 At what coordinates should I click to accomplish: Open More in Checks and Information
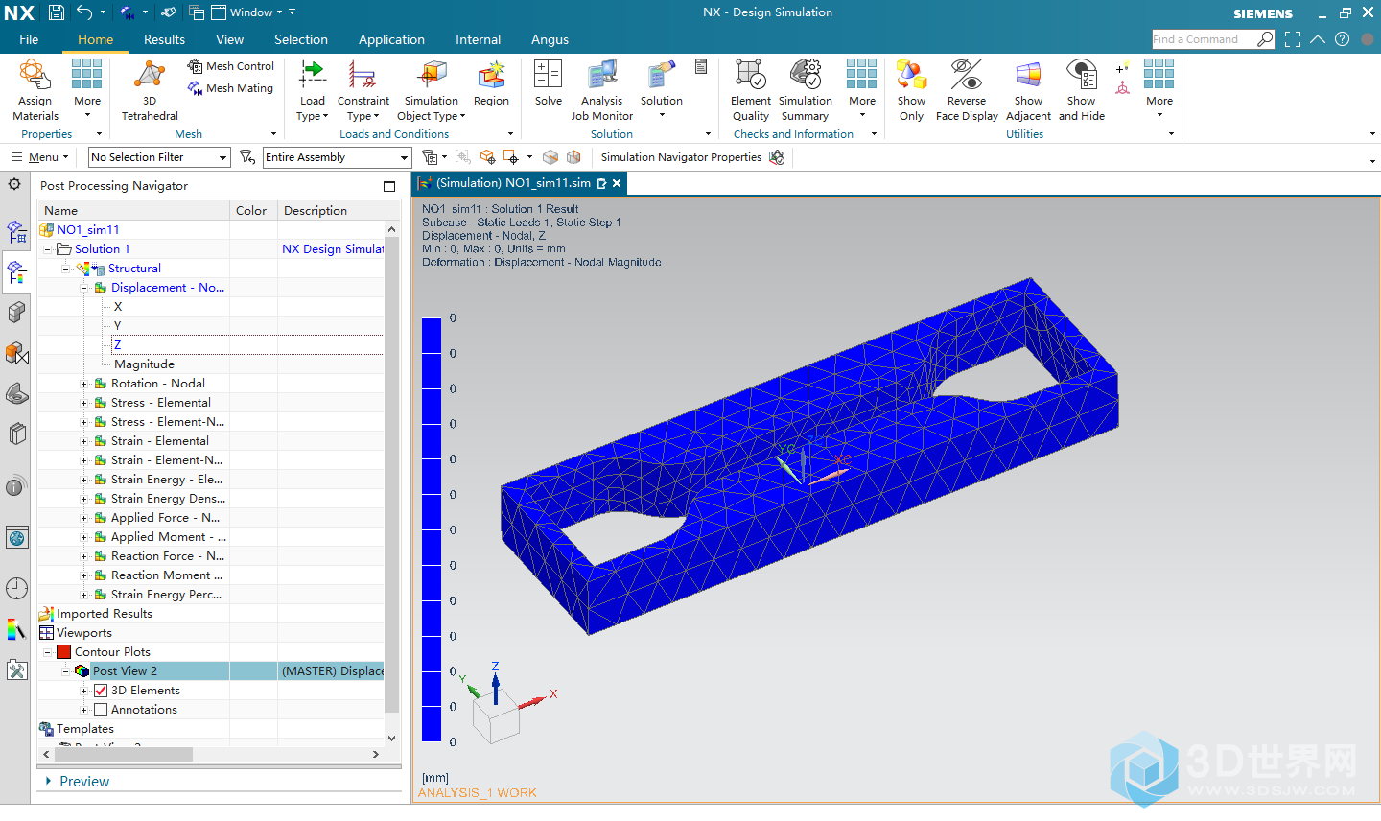(862, 90)
